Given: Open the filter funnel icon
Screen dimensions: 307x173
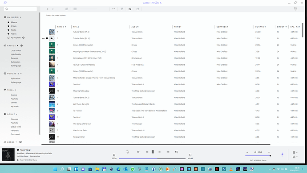Looking at the screenshot, I should click(x=122, y=9).
